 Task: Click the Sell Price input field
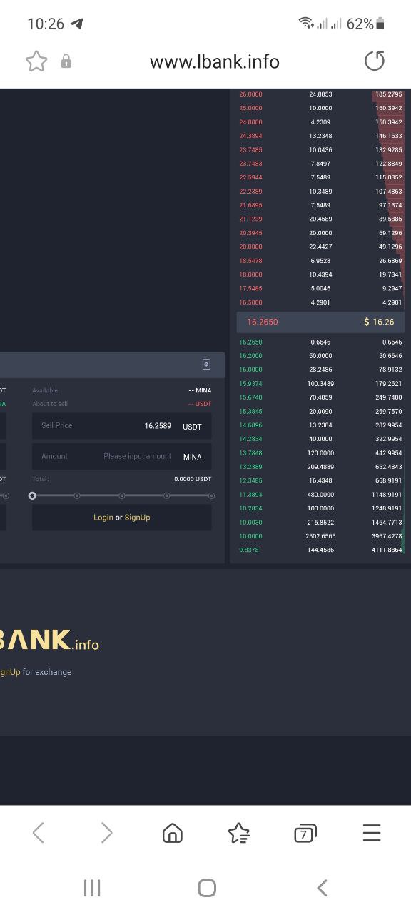coord(121,426)
